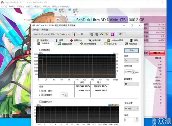
Task: Click the trash bin erase icon
Action: [131, 40]
